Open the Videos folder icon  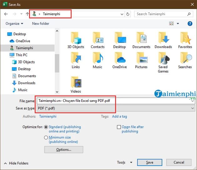(76, 85)
